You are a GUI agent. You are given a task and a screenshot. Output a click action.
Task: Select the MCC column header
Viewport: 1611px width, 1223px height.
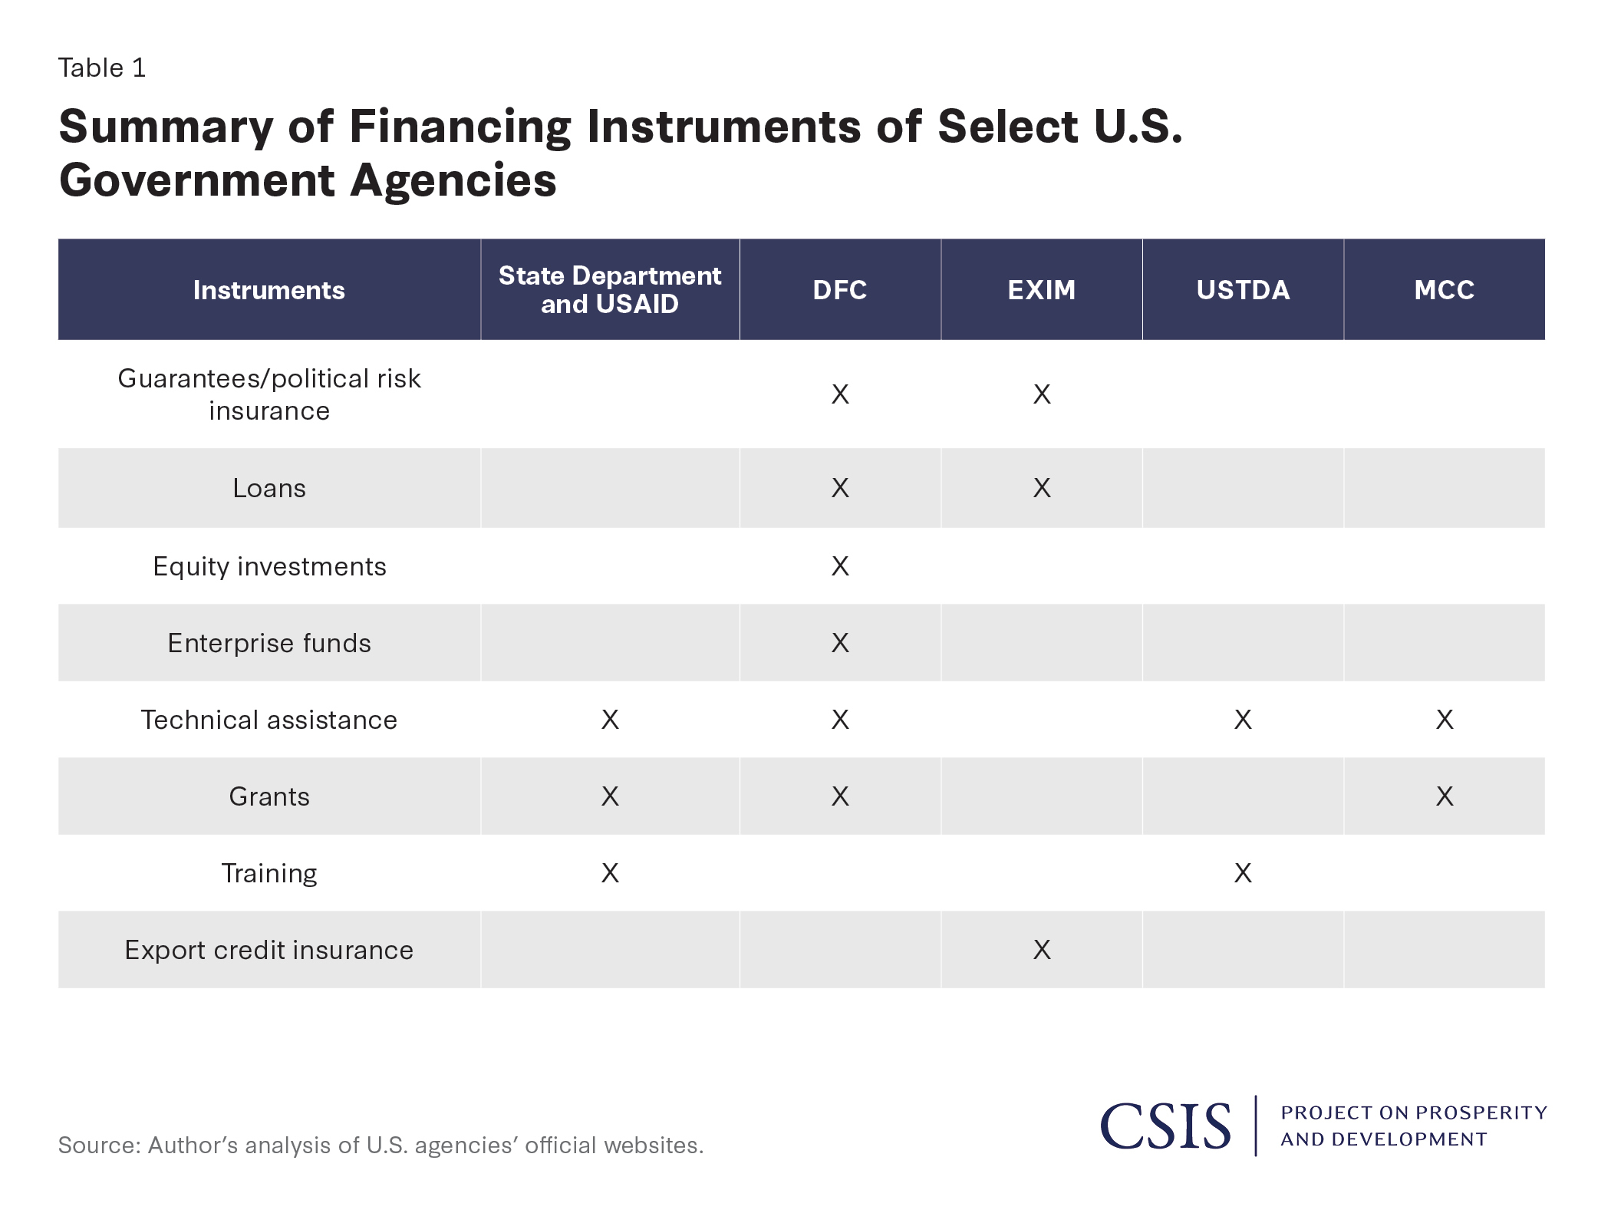[1444, 290]
